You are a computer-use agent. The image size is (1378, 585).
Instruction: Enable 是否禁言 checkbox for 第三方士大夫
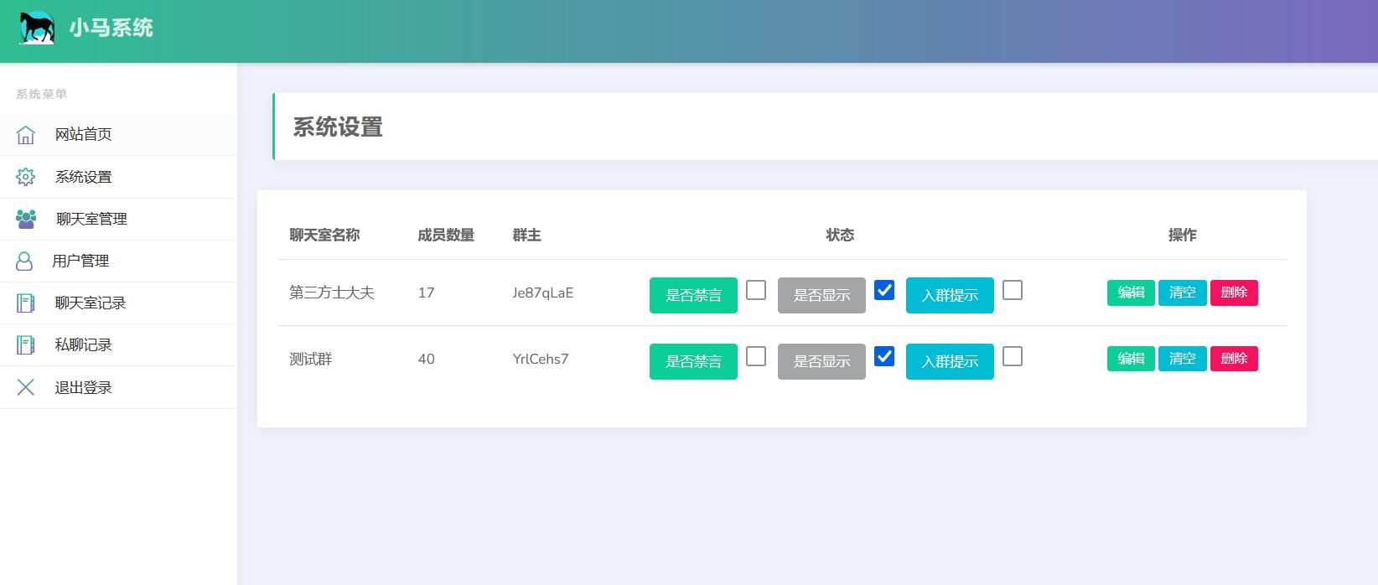coord(756,290)
